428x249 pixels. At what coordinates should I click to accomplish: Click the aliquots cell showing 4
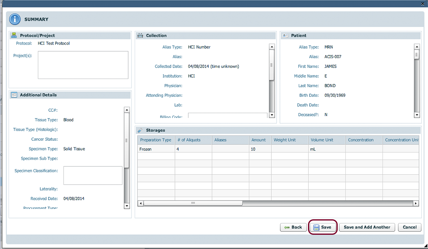pos(193,149)
